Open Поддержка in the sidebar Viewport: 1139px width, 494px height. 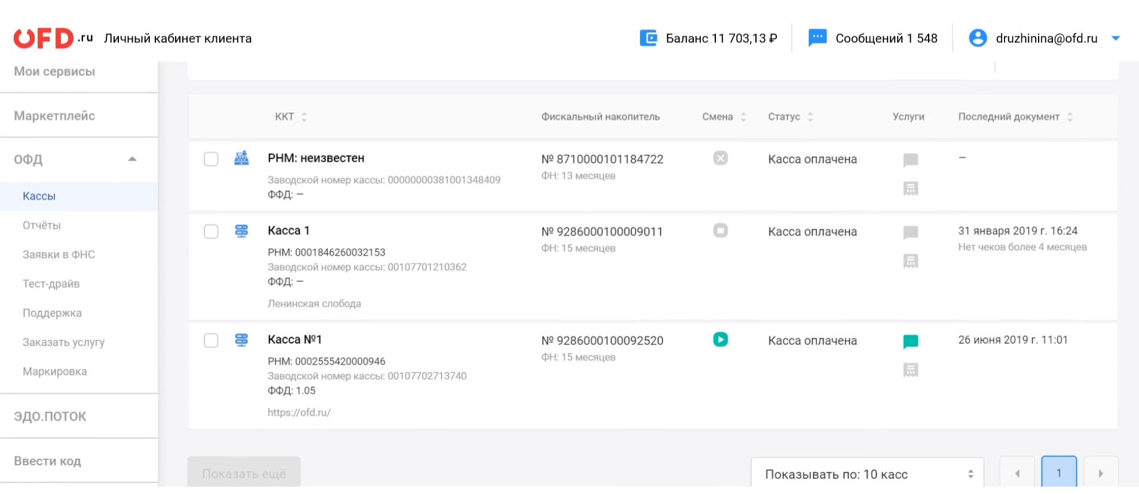pyautogui.click(x=52, y=313)
